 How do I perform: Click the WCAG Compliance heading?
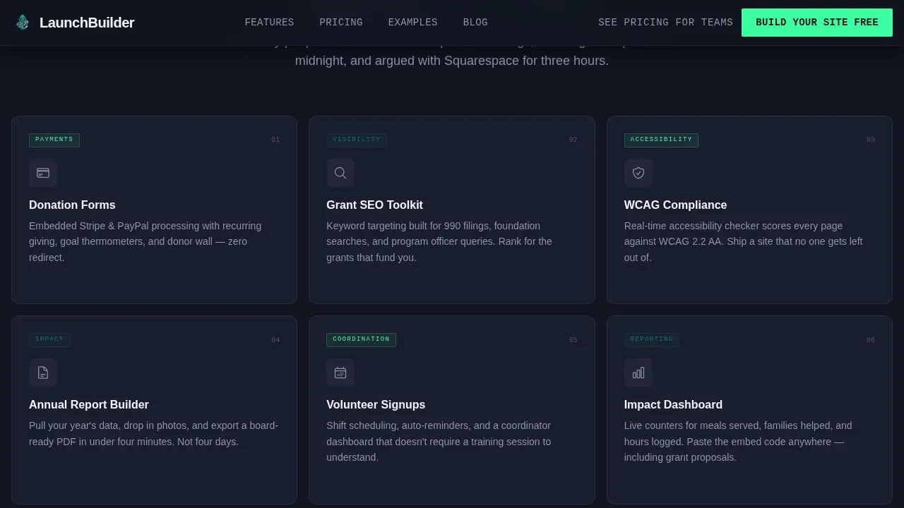point(675,205)
